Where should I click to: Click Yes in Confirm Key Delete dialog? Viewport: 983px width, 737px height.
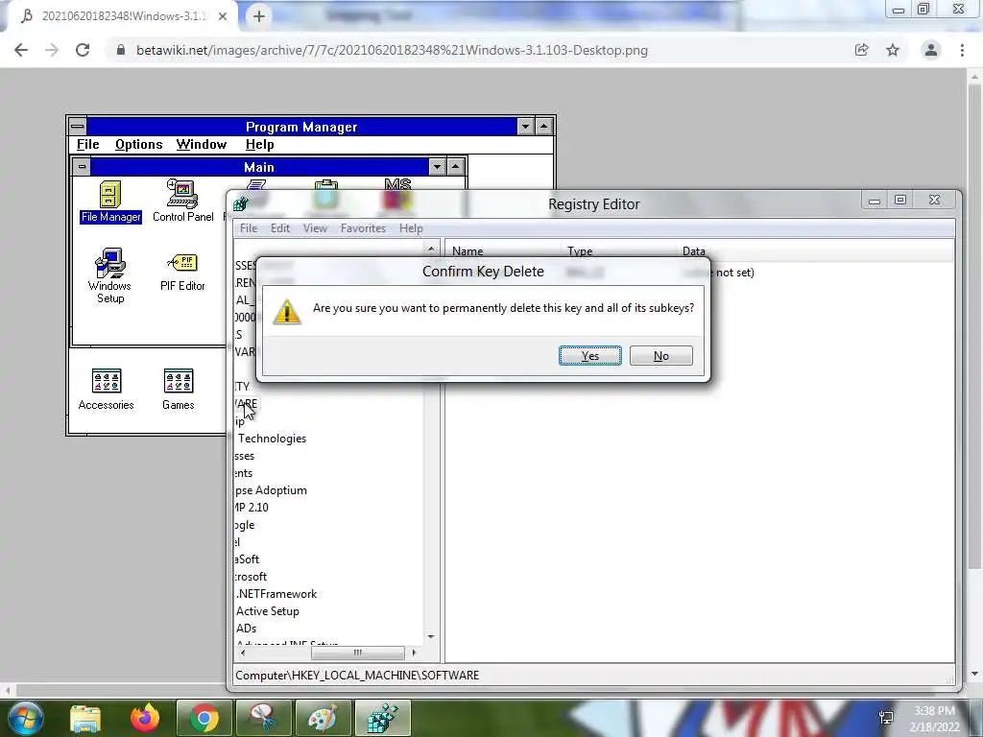click(x=590, y=355)
